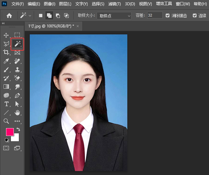
Task: Select the Pen tool
Action: 17,96
